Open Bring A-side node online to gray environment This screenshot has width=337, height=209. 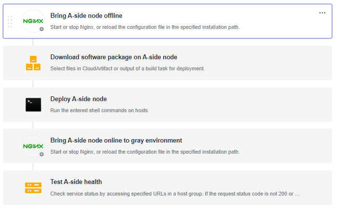[x=116, y=141]
